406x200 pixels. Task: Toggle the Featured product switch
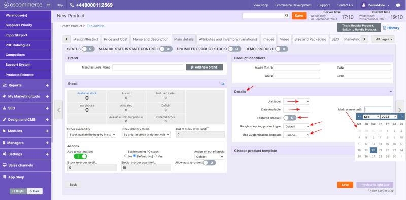pyautogui.click(x=290, y=118)
